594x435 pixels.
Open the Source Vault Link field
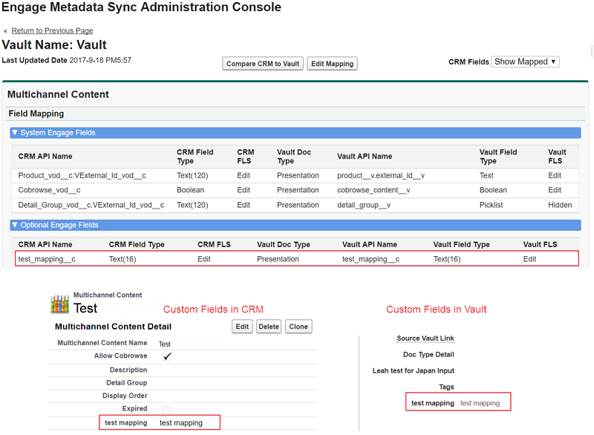(x=425, y=338)
